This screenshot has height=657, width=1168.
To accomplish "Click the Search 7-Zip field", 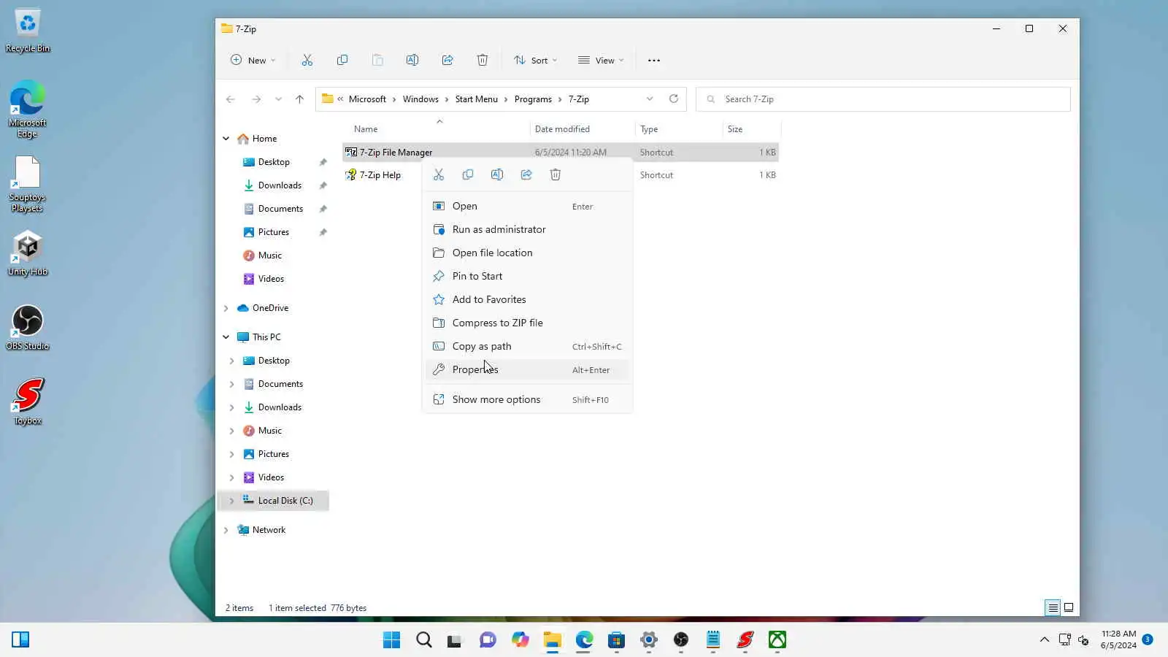I will [883, 99].
